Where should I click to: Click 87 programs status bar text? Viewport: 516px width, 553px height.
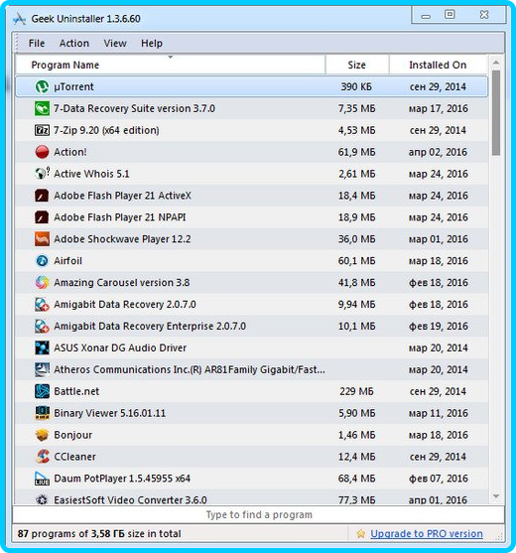click(x=99, y=534)
